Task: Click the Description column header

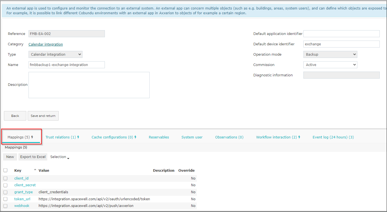Action: pos(164,170)
